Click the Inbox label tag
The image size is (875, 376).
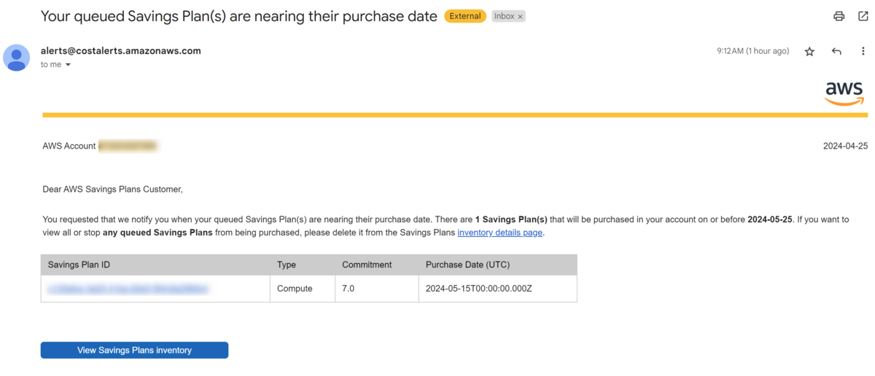tap(504, 16)
